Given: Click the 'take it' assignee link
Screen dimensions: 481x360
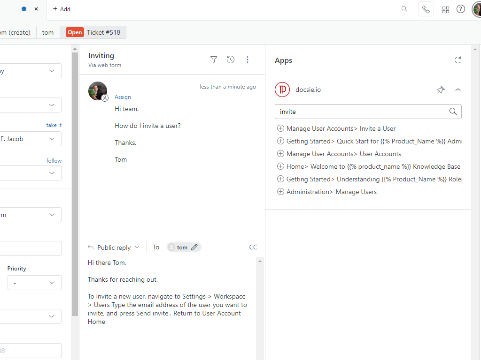Looking at the screenshot, I should pos(54,125).
